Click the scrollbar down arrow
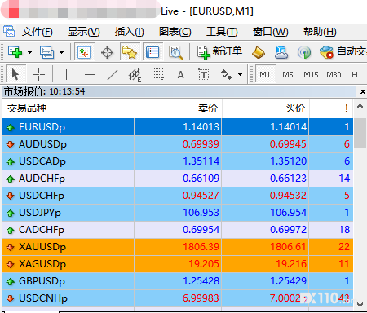367x313 pixels. tap(360, 304)
